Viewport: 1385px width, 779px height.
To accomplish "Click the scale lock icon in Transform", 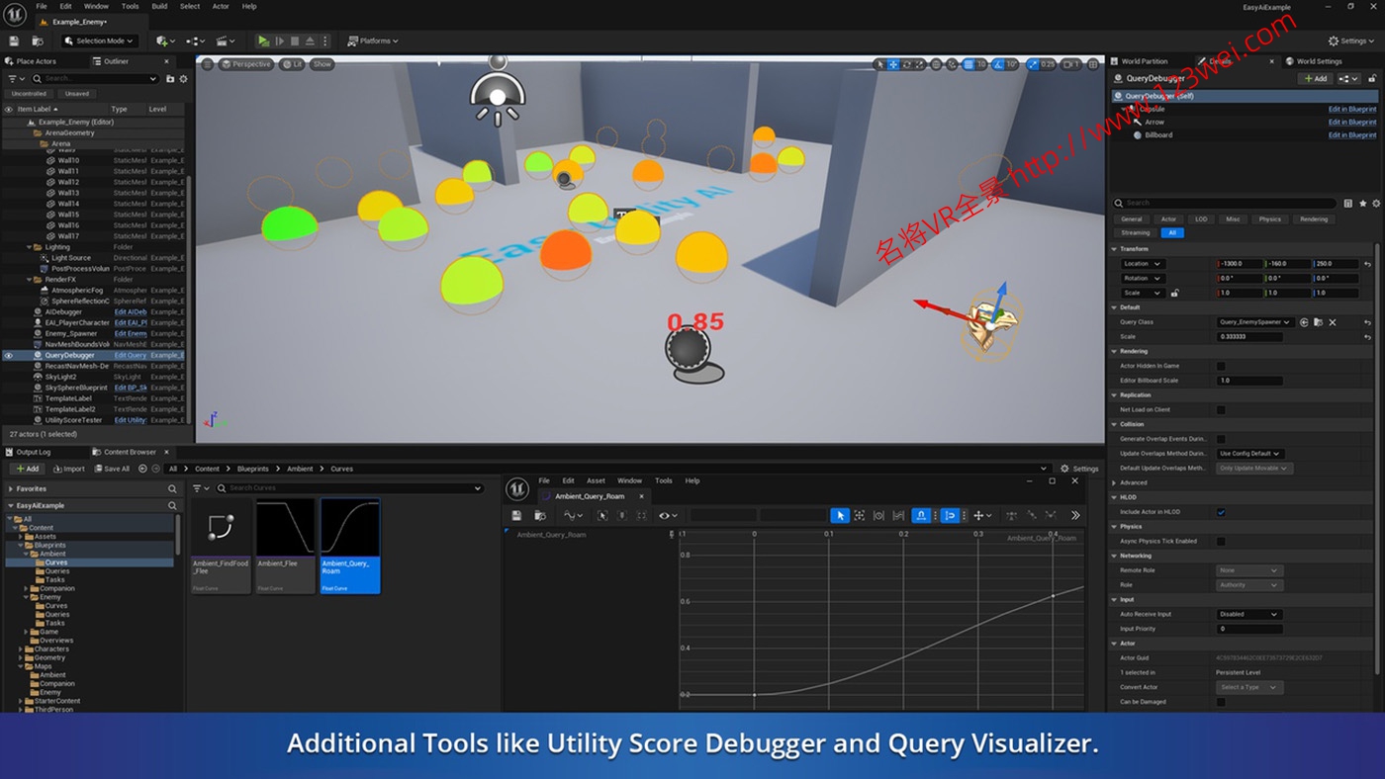I will click(x=1174, y=293).
